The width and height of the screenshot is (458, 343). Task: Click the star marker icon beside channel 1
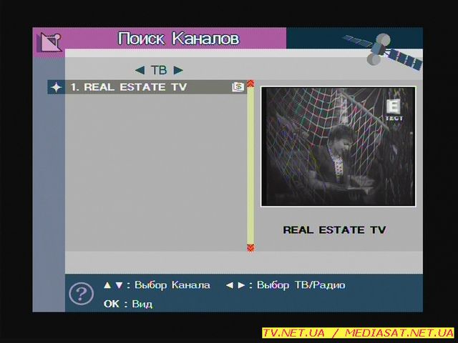56,87
